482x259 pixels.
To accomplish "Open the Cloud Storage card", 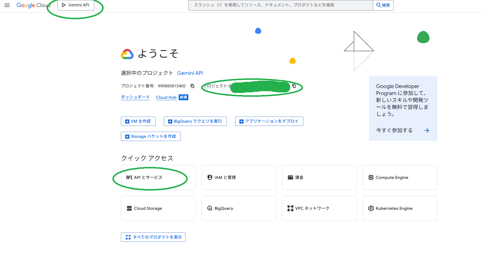I will coord(158,208).
